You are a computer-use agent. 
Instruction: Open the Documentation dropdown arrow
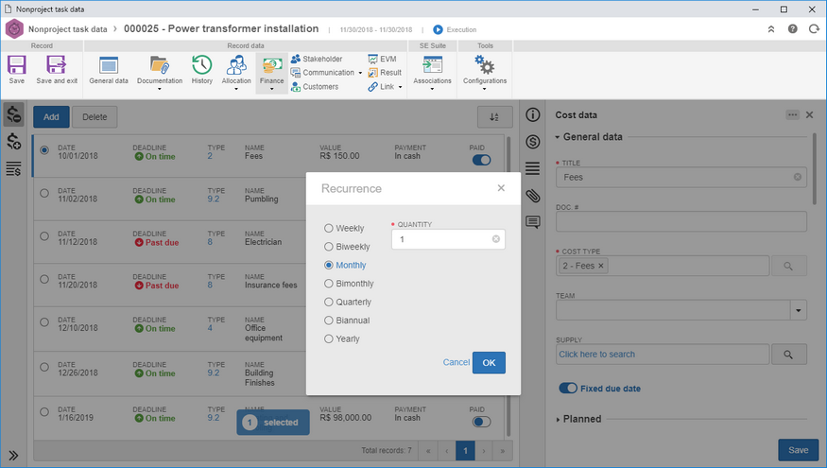(x=160, y=89)
